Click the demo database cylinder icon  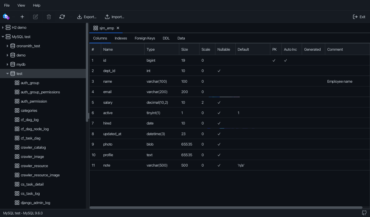point(13,55)
